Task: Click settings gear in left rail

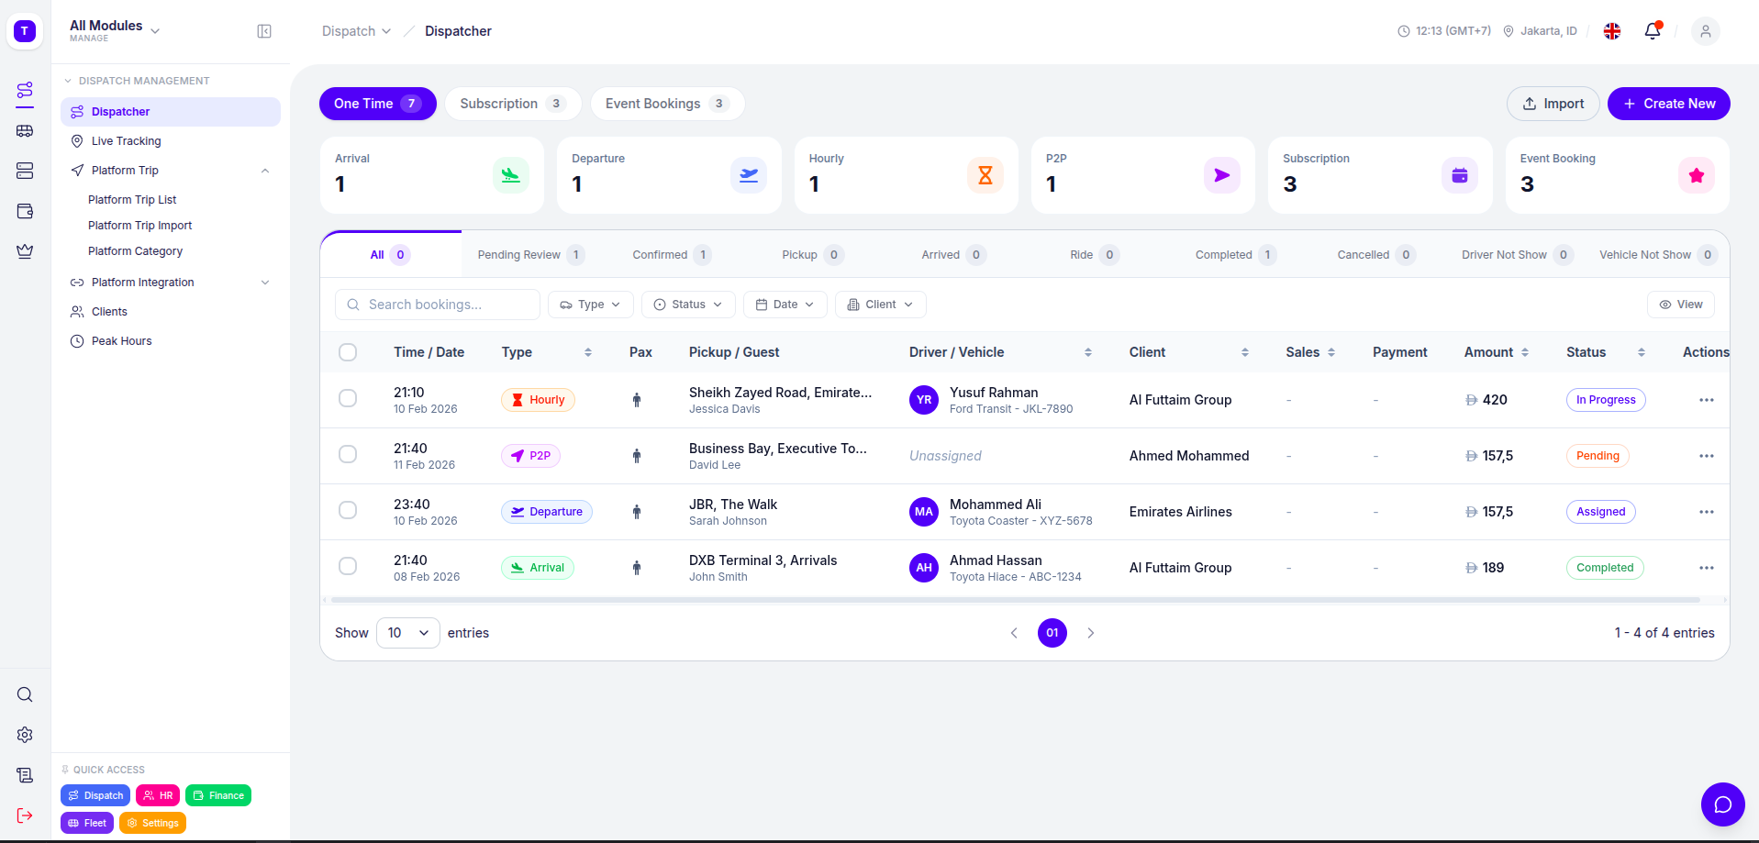Action: (x=25, y=735)
